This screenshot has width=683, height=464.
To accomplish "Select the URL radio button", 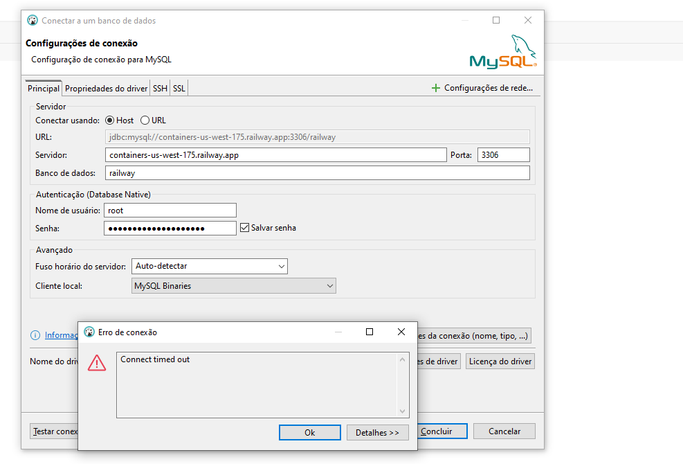I will click(x=145, y=121).
